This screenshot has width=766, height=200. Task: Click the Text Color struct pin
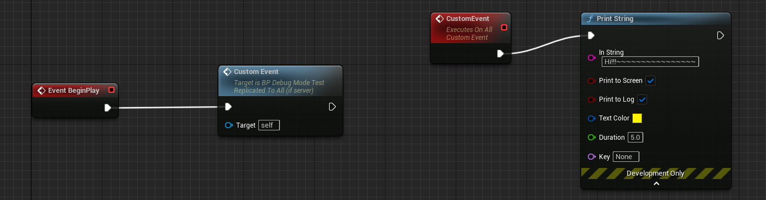click(x=591, y=118)
